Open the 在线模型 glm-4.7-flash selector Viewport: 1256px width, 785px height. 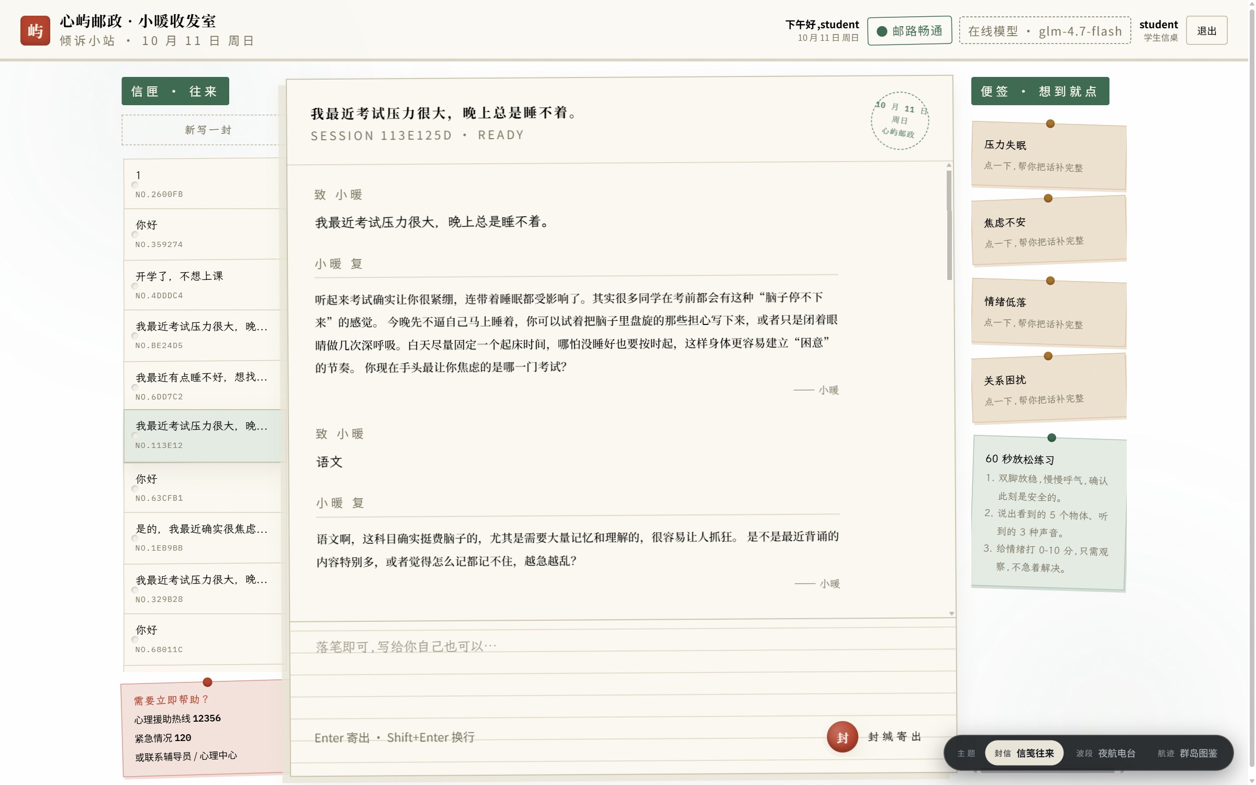pyautogui.click(x=1045, y=31)
